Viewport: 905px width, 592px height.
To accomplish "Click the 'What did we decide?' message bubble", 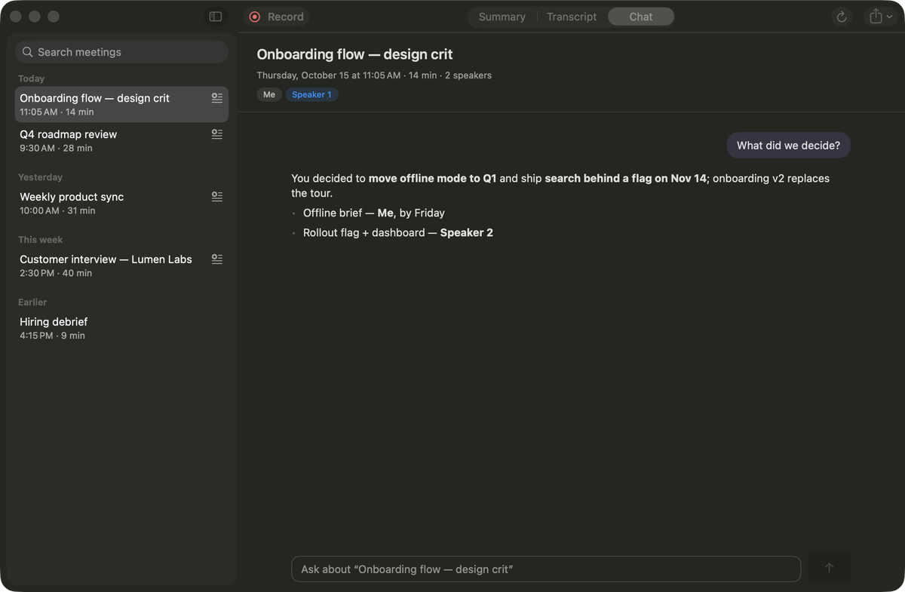I will point(788,146).
